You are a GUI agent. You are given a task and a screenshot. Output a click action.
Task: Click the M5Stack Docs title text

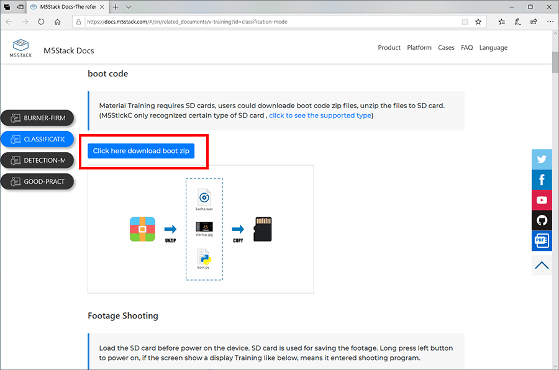[69, 51]
